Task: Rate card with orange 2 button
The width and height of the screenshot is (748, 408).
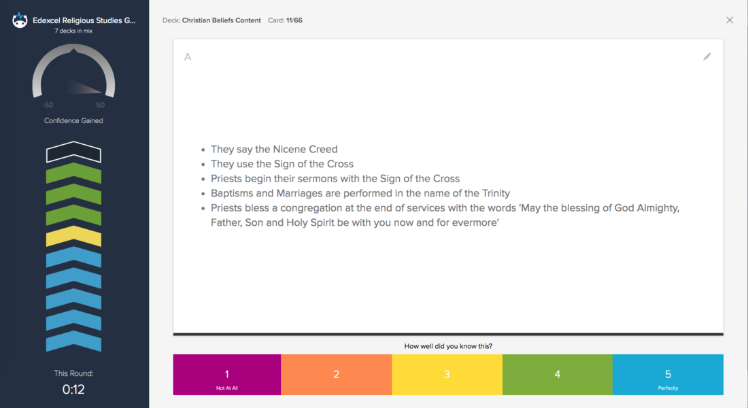Action: click(x=337, y=375)
